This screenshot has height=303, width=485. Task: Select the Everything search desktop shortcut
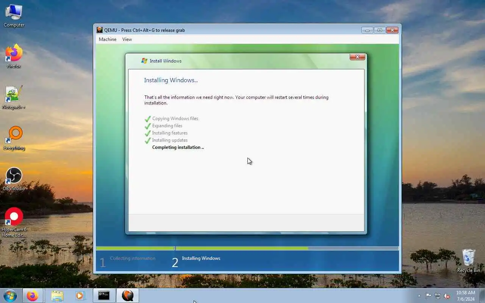14,138
